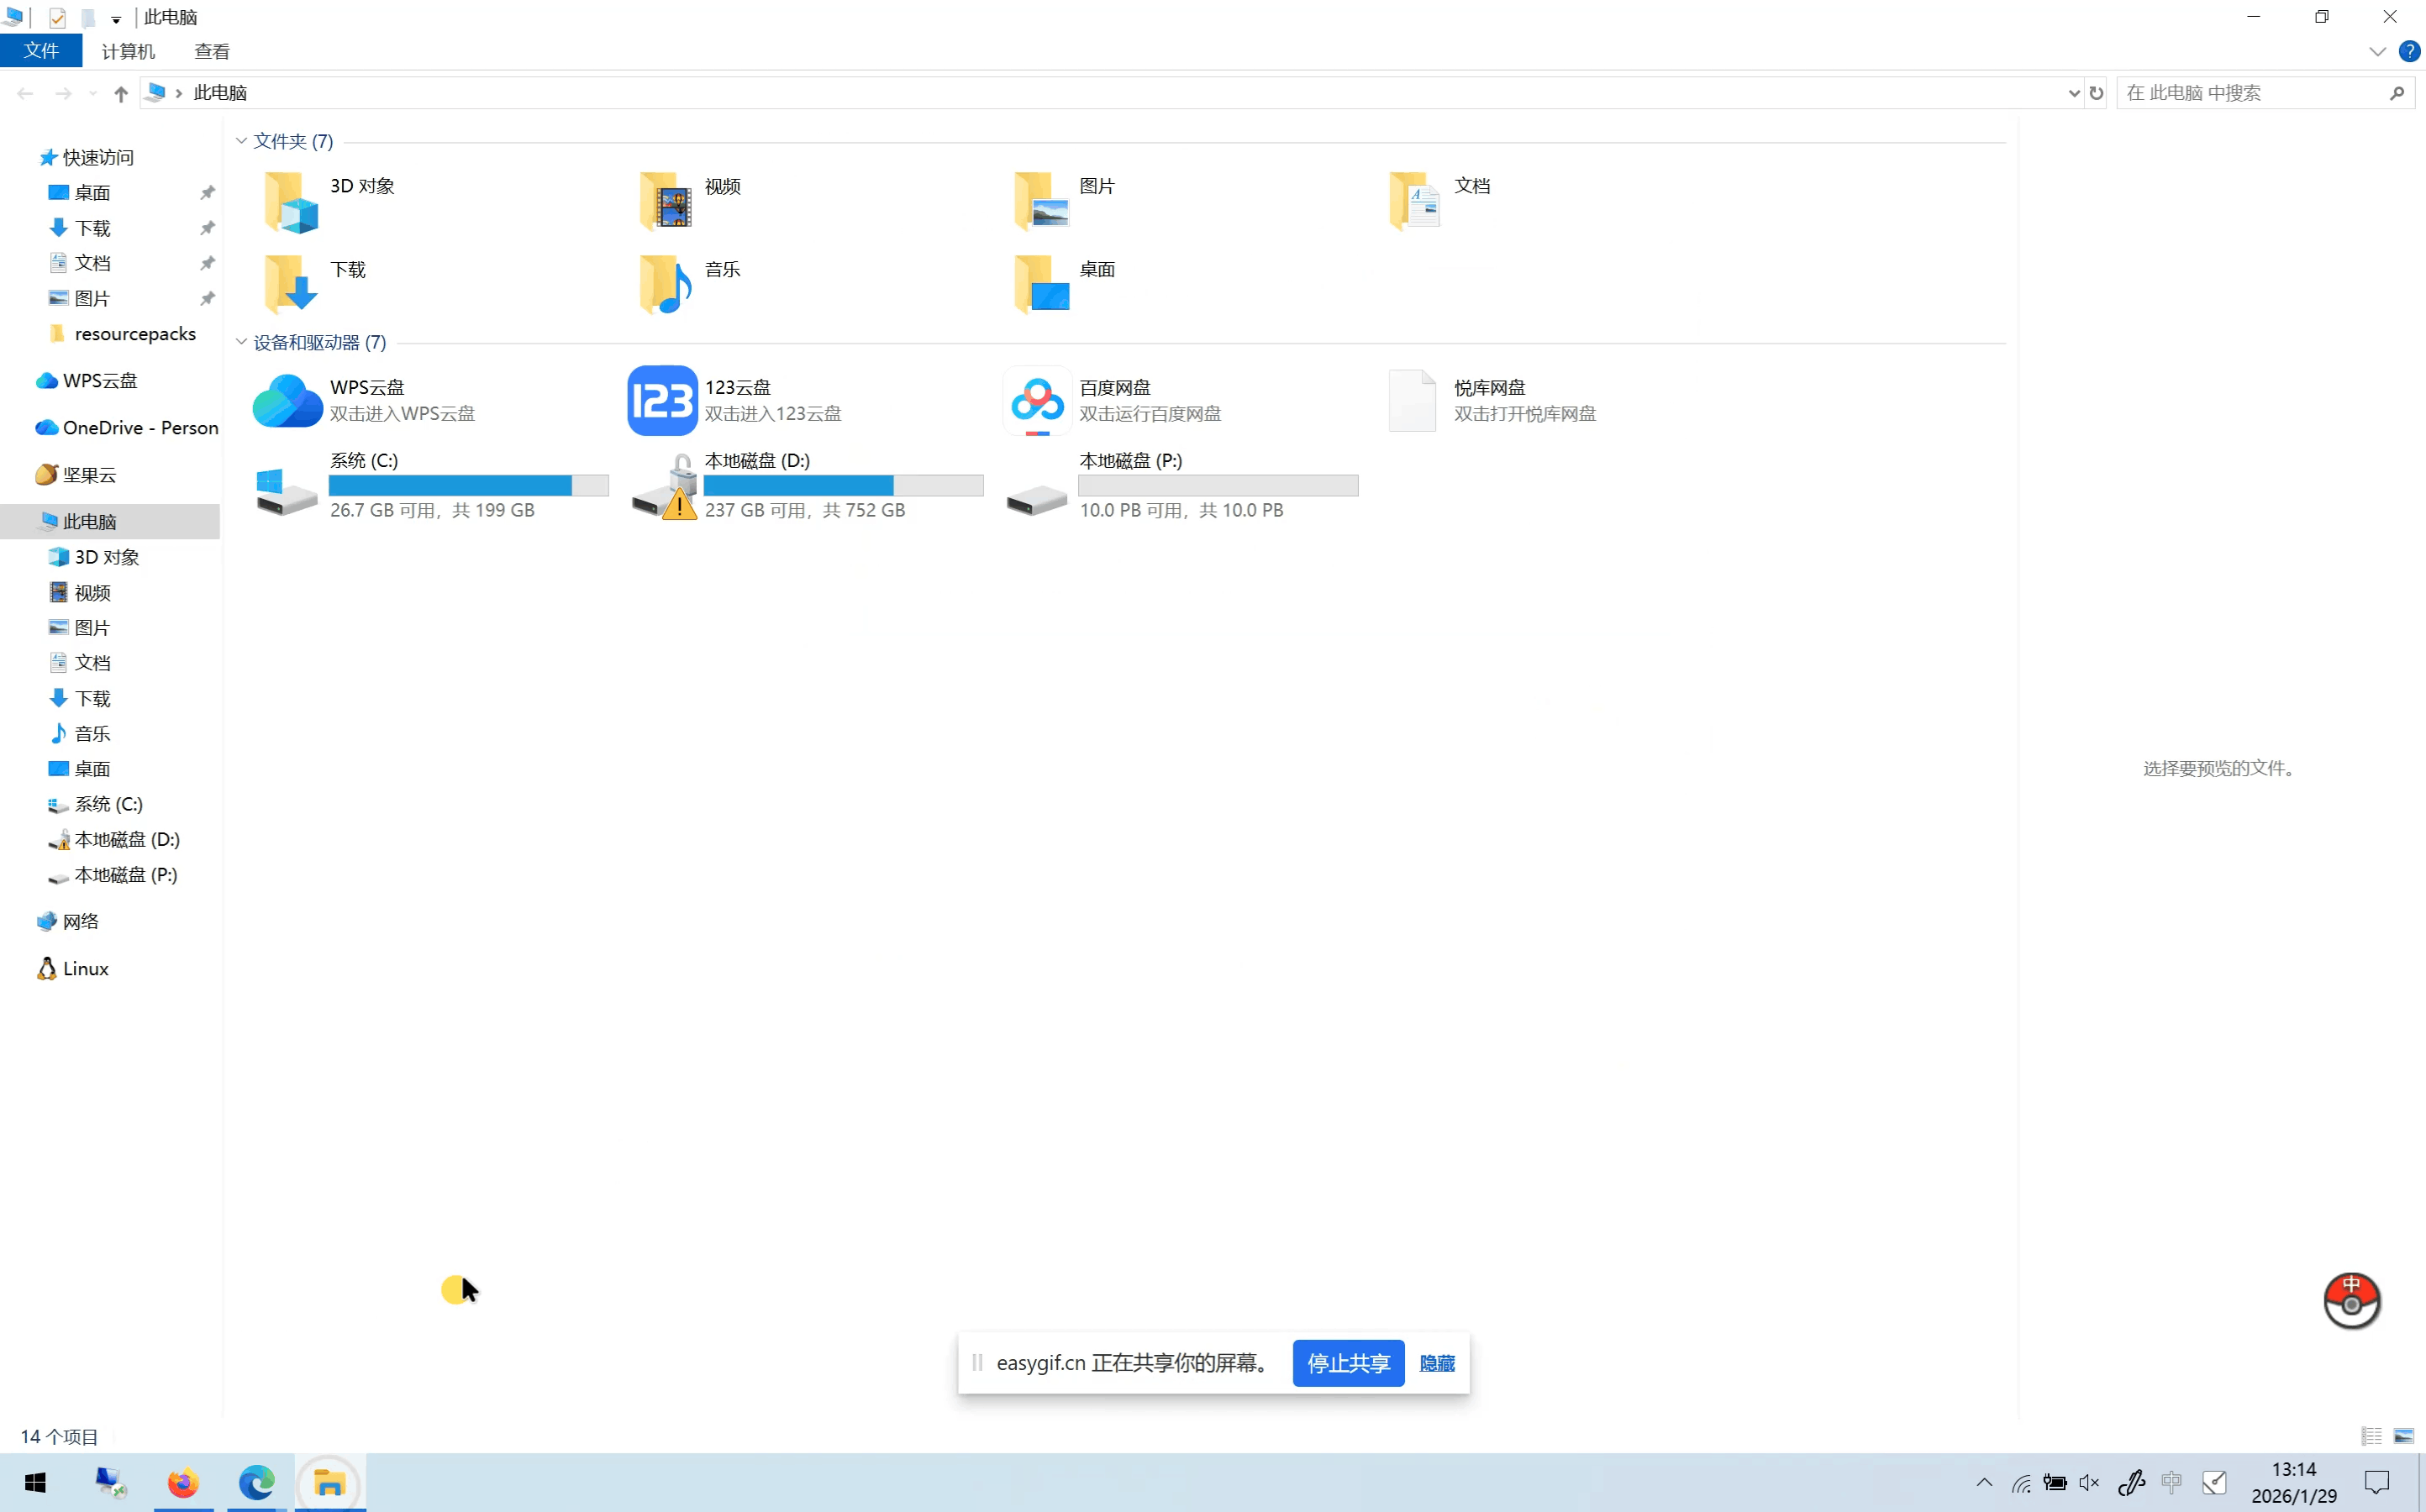Click the 停止共享 button
The width and height of the screenshot is (2426, 1512).
click(1348, 1363)
